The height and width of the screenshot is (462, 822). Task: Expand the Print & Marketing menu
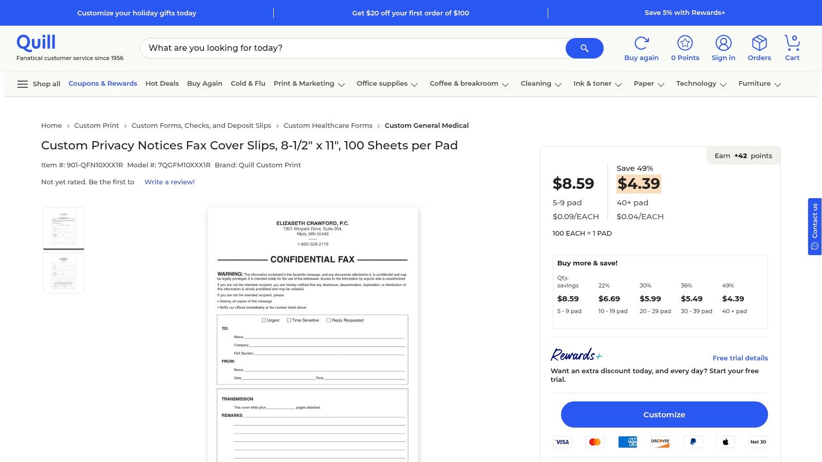pyautogui.click(x=309, y=84)
